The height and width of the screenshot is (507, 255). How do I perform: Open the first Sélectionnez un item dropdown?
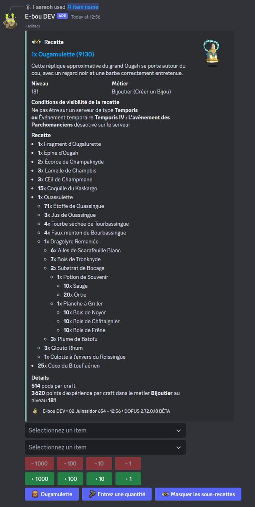(x=105, y=431)
